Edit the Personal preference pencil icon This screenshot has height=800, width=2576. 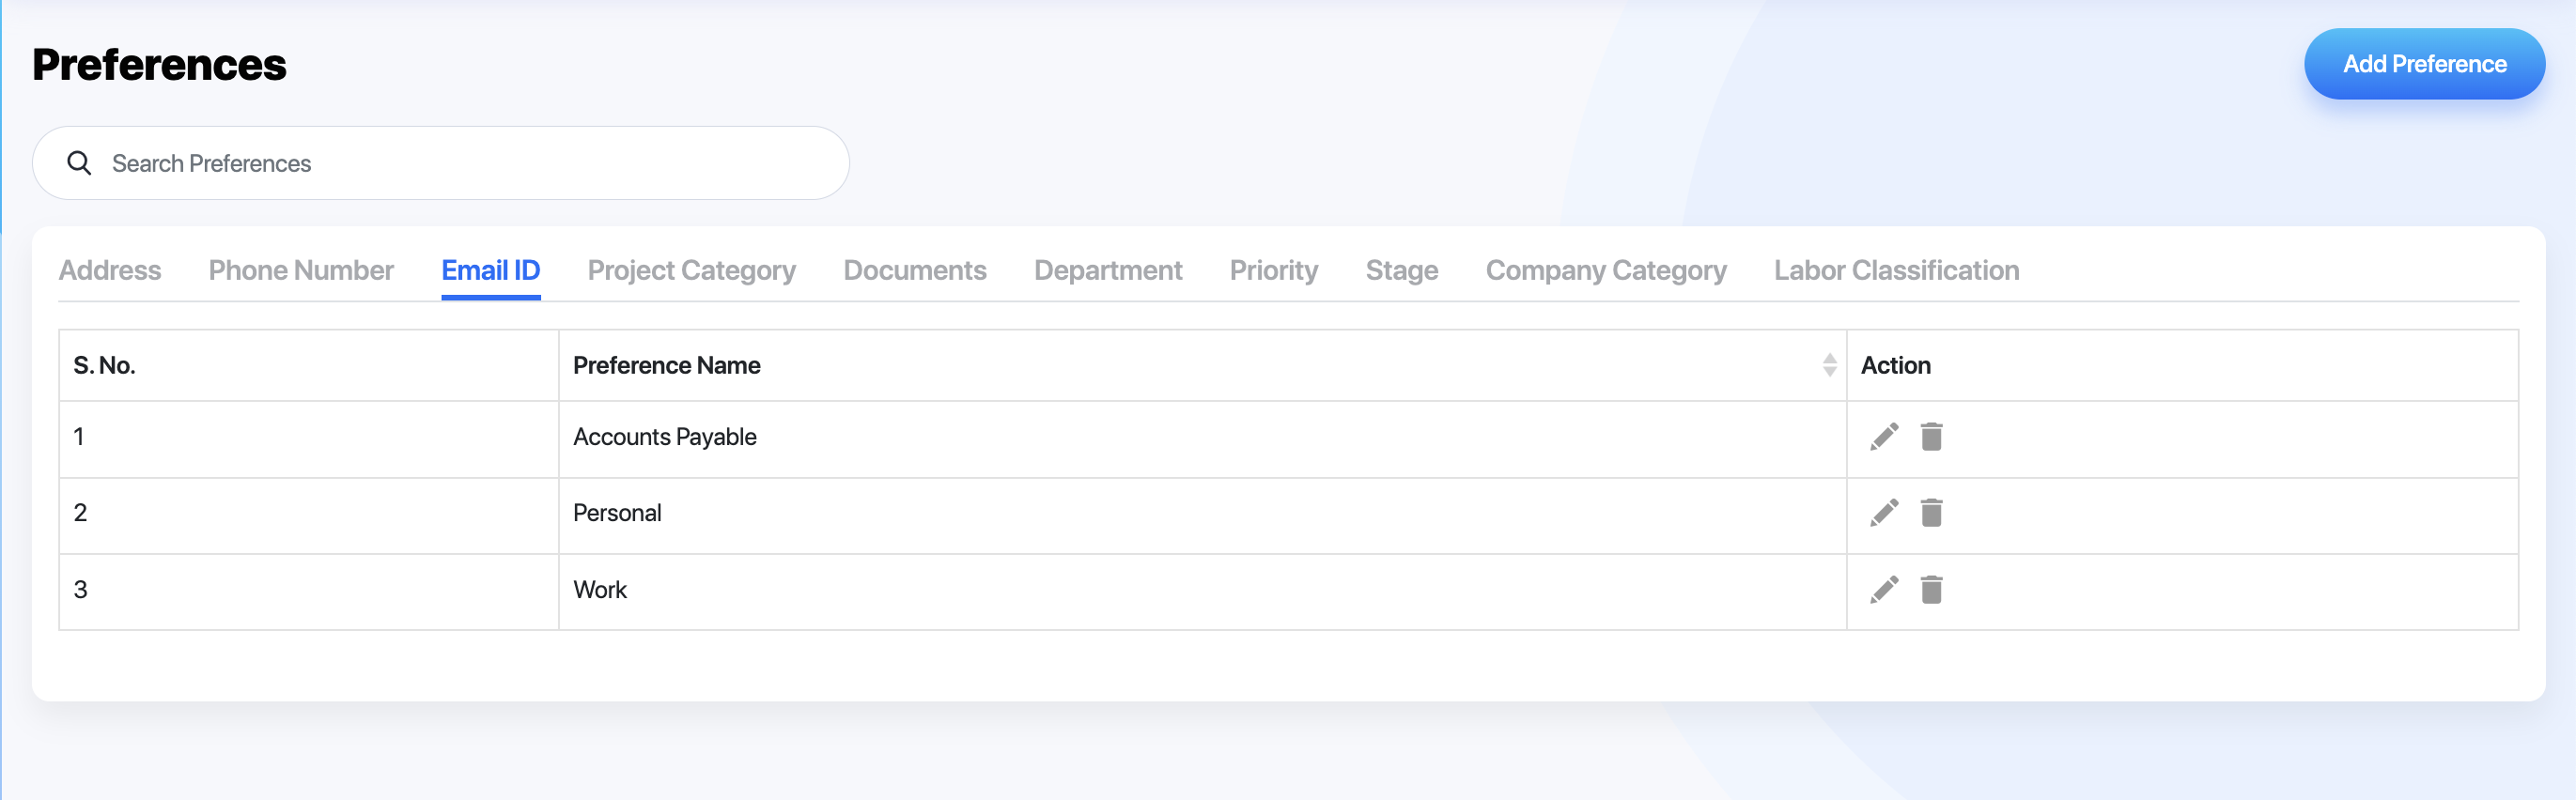tap(1884, 513)
